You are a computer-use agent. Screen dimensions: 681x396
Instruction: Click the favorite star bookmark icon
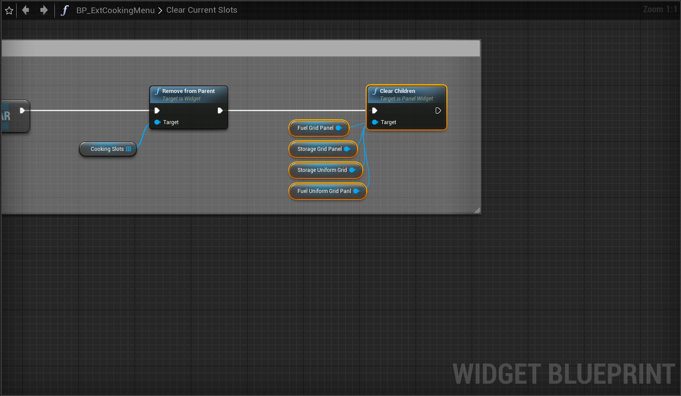coord(9,11)
